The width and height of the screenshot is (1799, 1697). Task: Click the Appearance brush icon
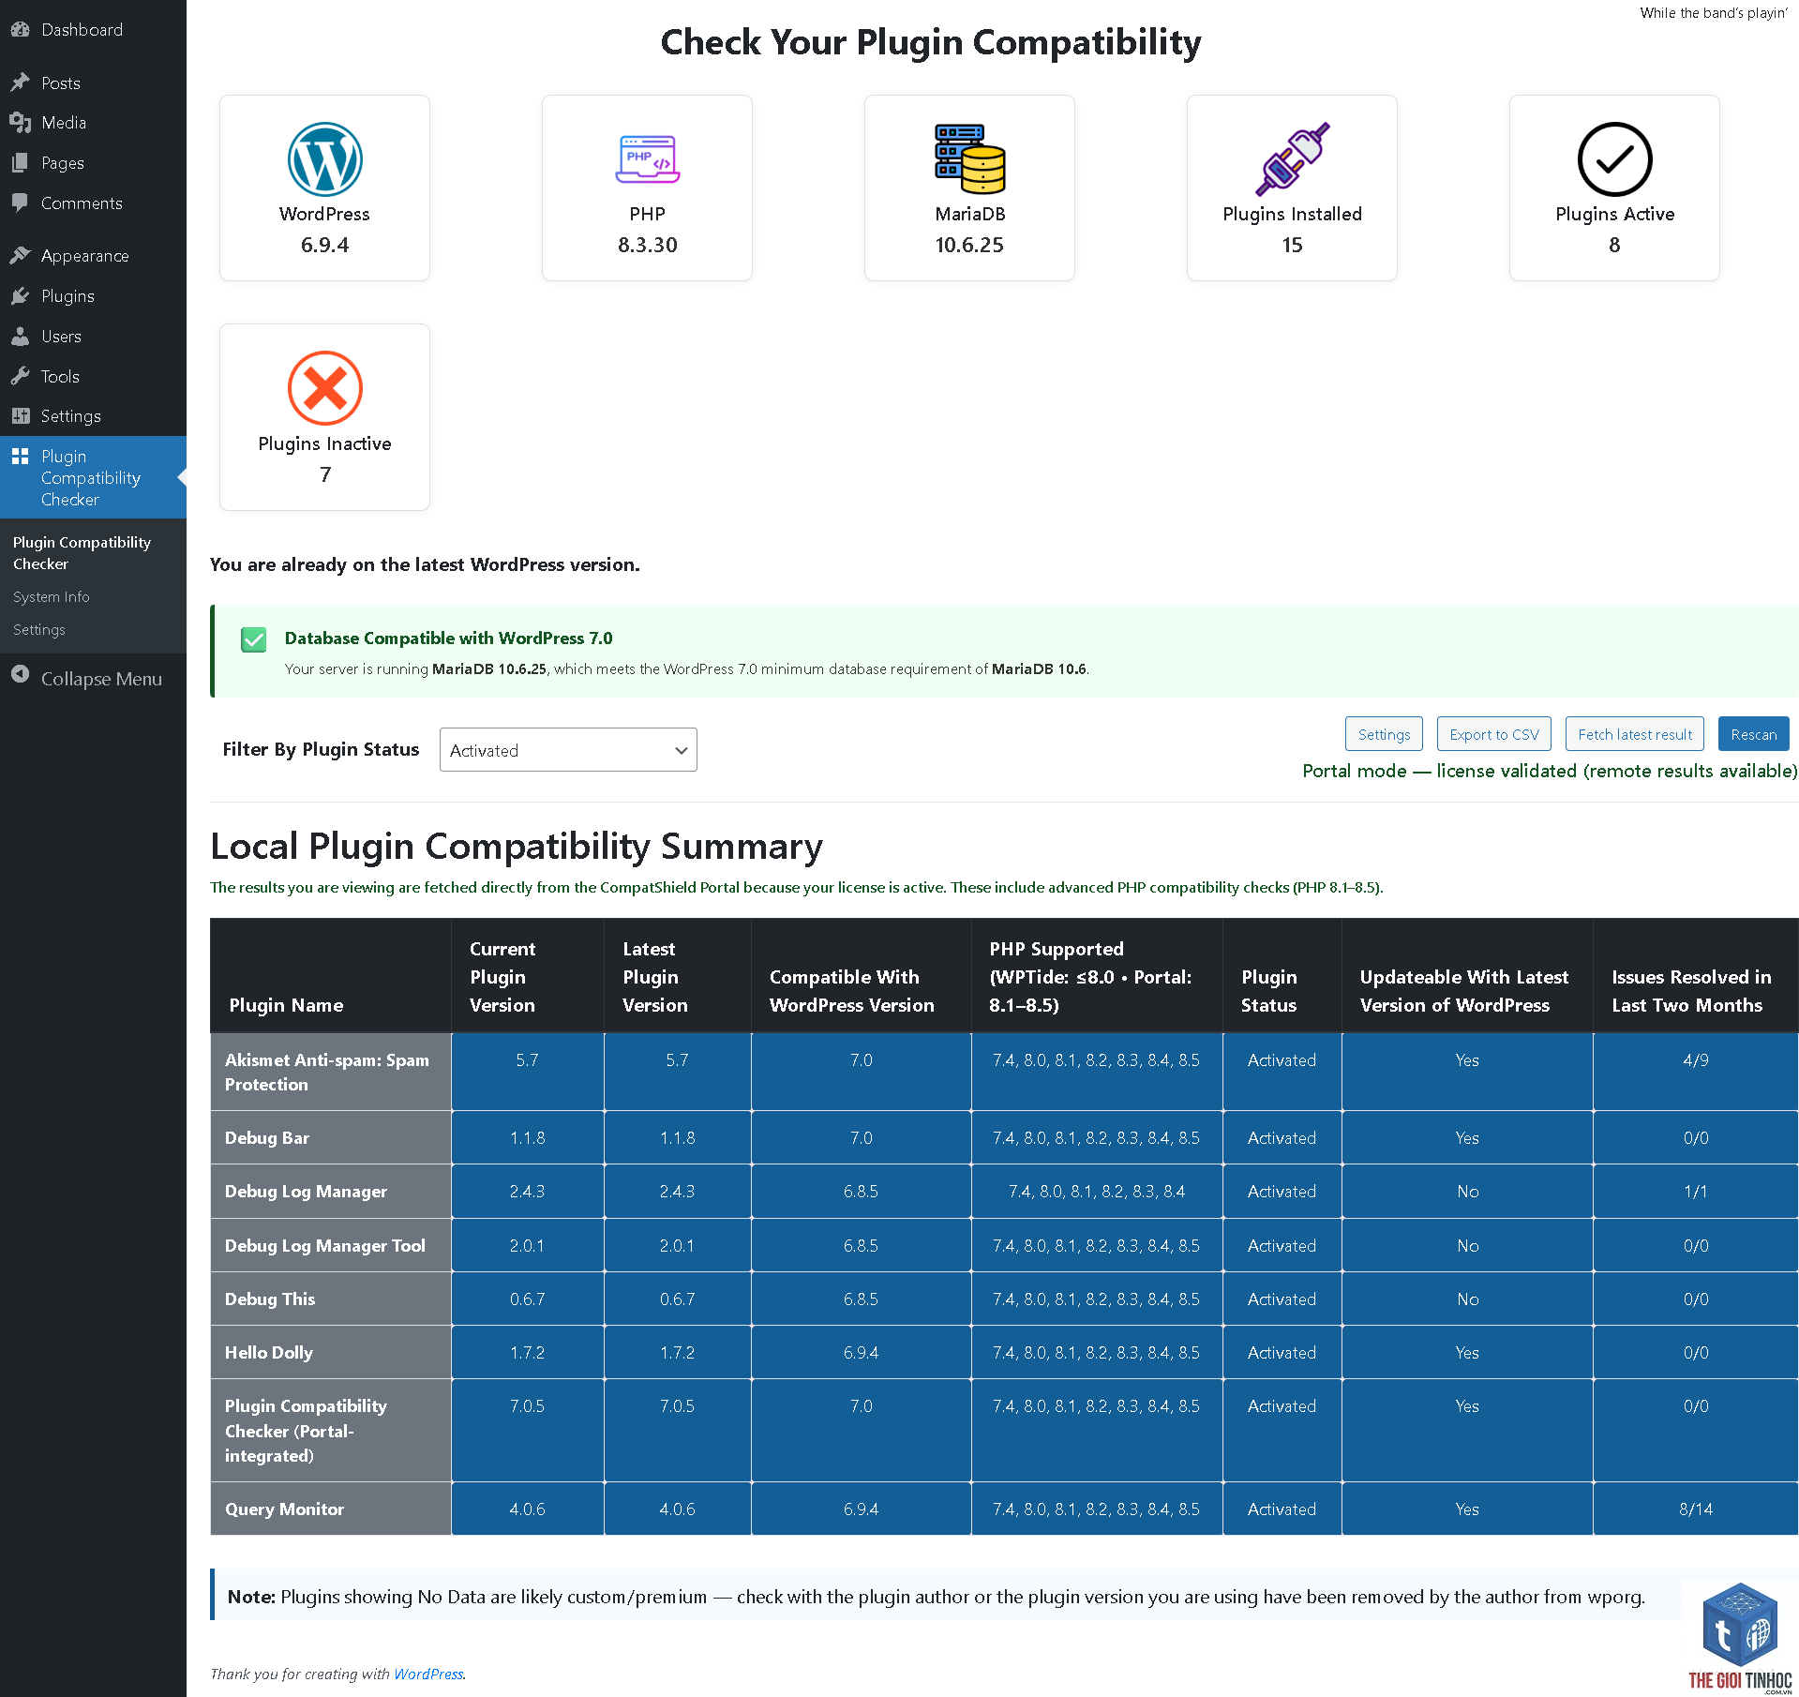click(x=20, y=255)
